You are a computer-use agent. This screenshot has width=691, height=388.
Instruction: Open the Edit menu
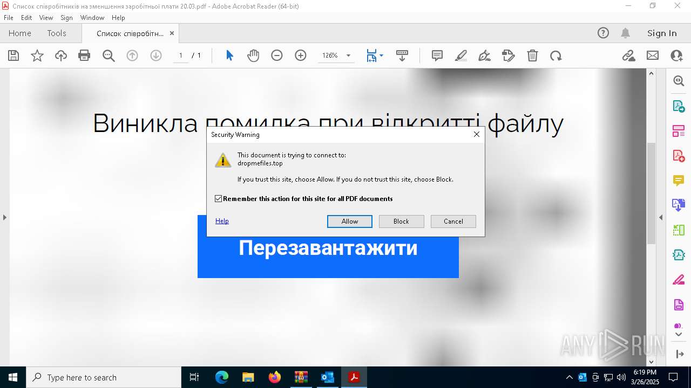pyautogui.click(x=26, y=18)
